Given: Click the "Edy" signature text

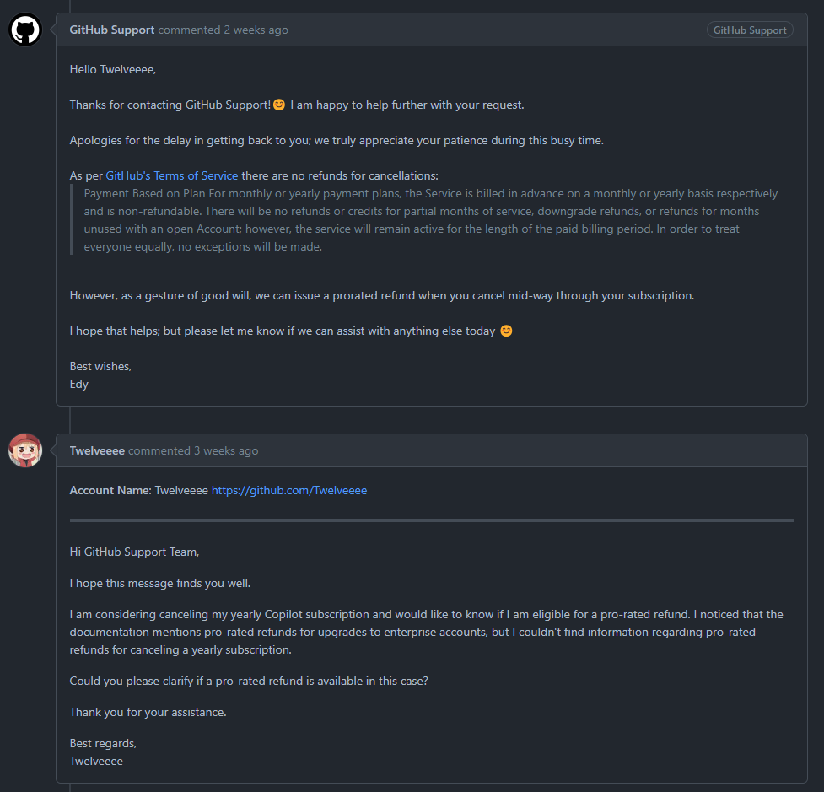Looking at the screenshot, I should coord(79,384).
